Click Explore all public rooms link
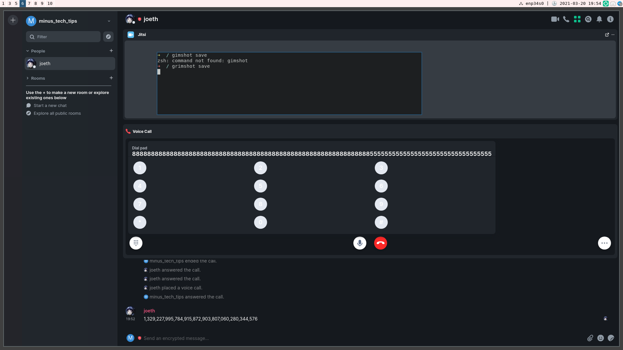623x350 pixels. click(57, 113)
